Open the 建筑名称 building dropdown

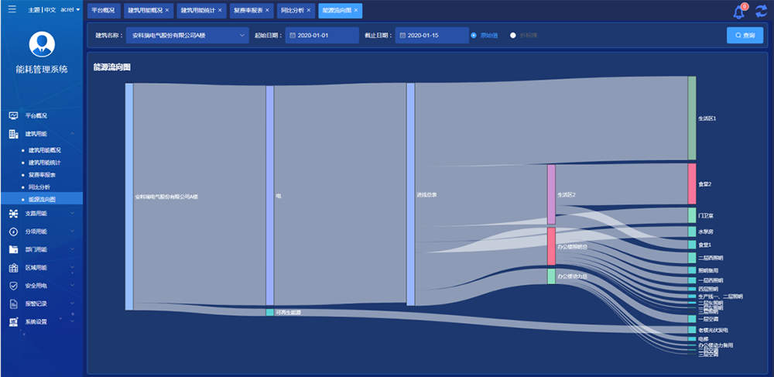(187, 36)
